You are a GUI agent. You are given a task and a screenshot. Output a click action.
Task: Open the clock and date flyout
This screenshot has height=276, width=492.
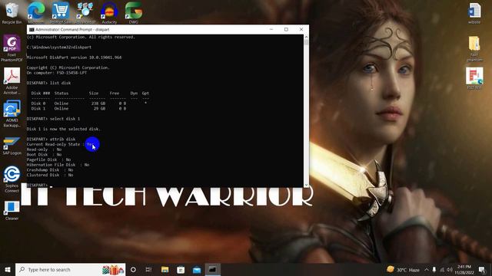[x=464, y=269]
